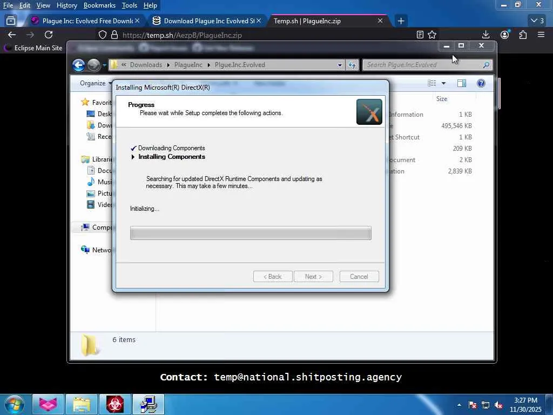The image size is (553, 415).
Task: Bookmark this page with star icon
Action: 432,35
